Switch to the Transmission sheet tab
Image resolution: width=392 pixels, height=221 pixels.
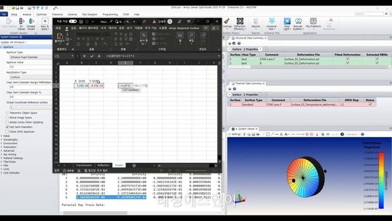(x=84, y=165)
